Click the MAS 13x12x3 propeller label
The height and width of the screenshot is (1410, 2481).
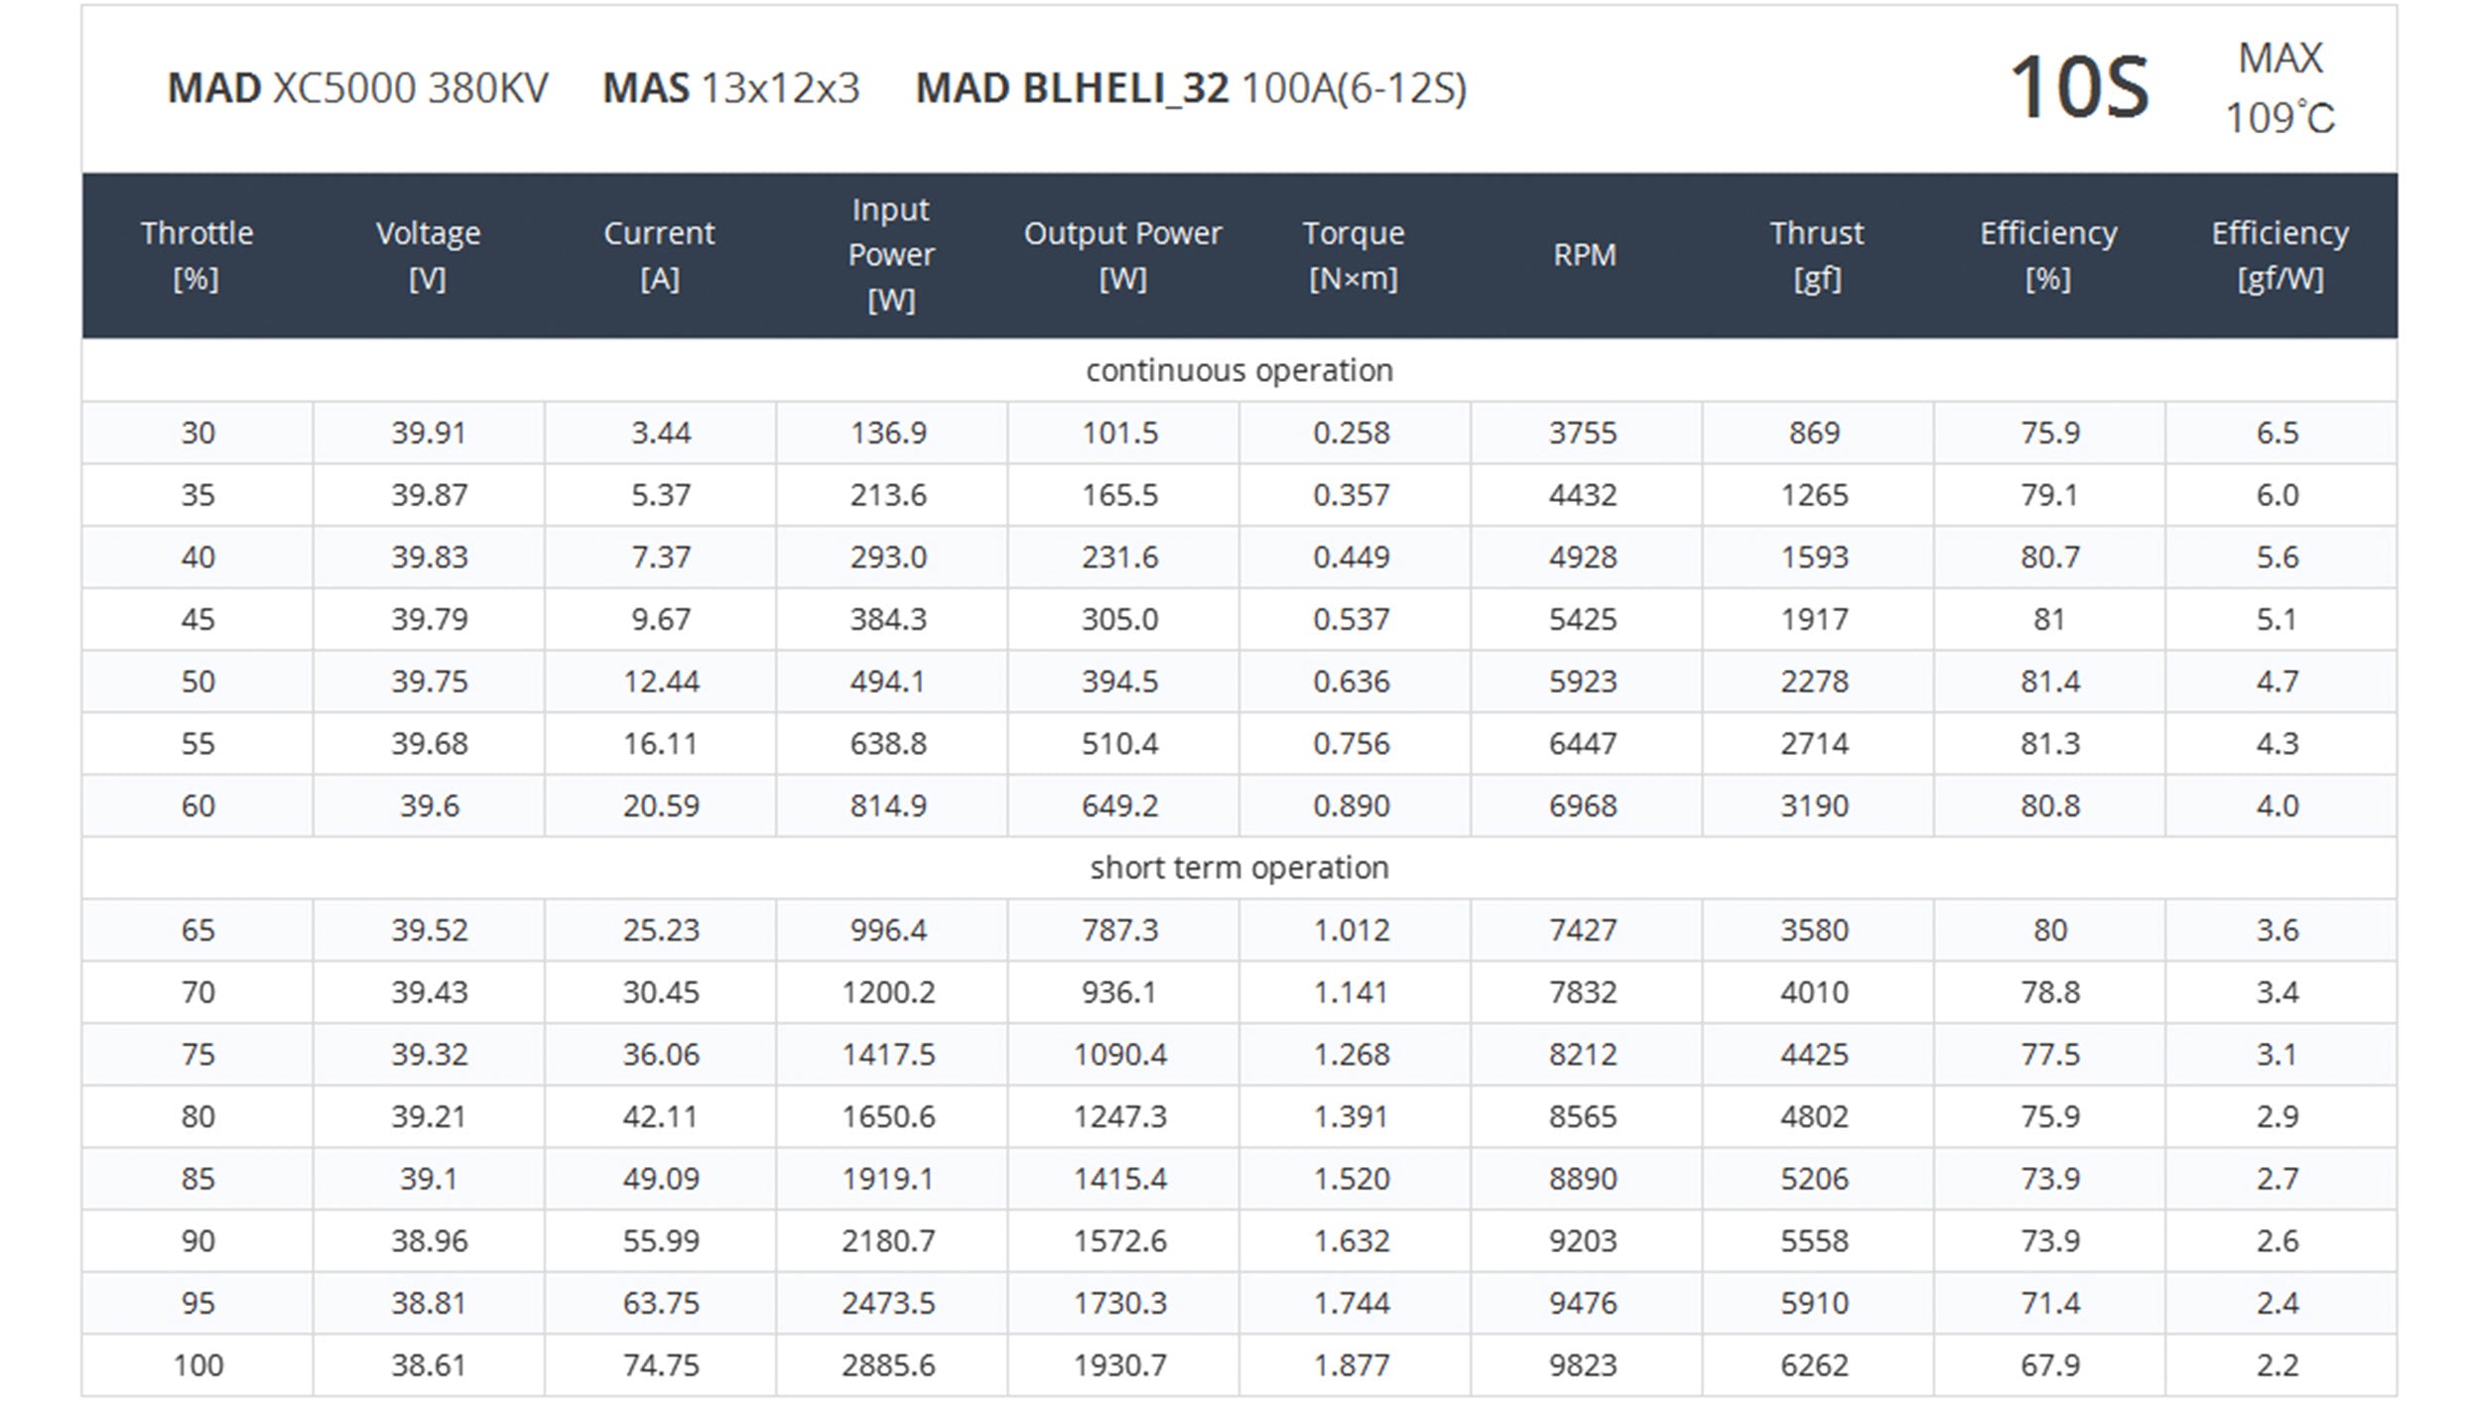coord(730,88)
